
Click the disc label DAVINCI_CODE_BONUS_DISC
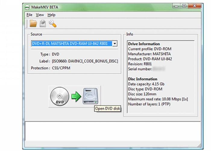pyautogui.click(x=85, y=61)
